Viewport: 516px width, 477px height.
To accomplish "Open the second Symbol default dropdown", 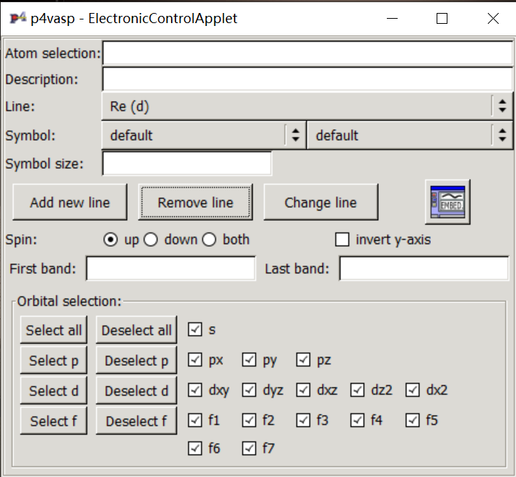I will click(409, 135).
